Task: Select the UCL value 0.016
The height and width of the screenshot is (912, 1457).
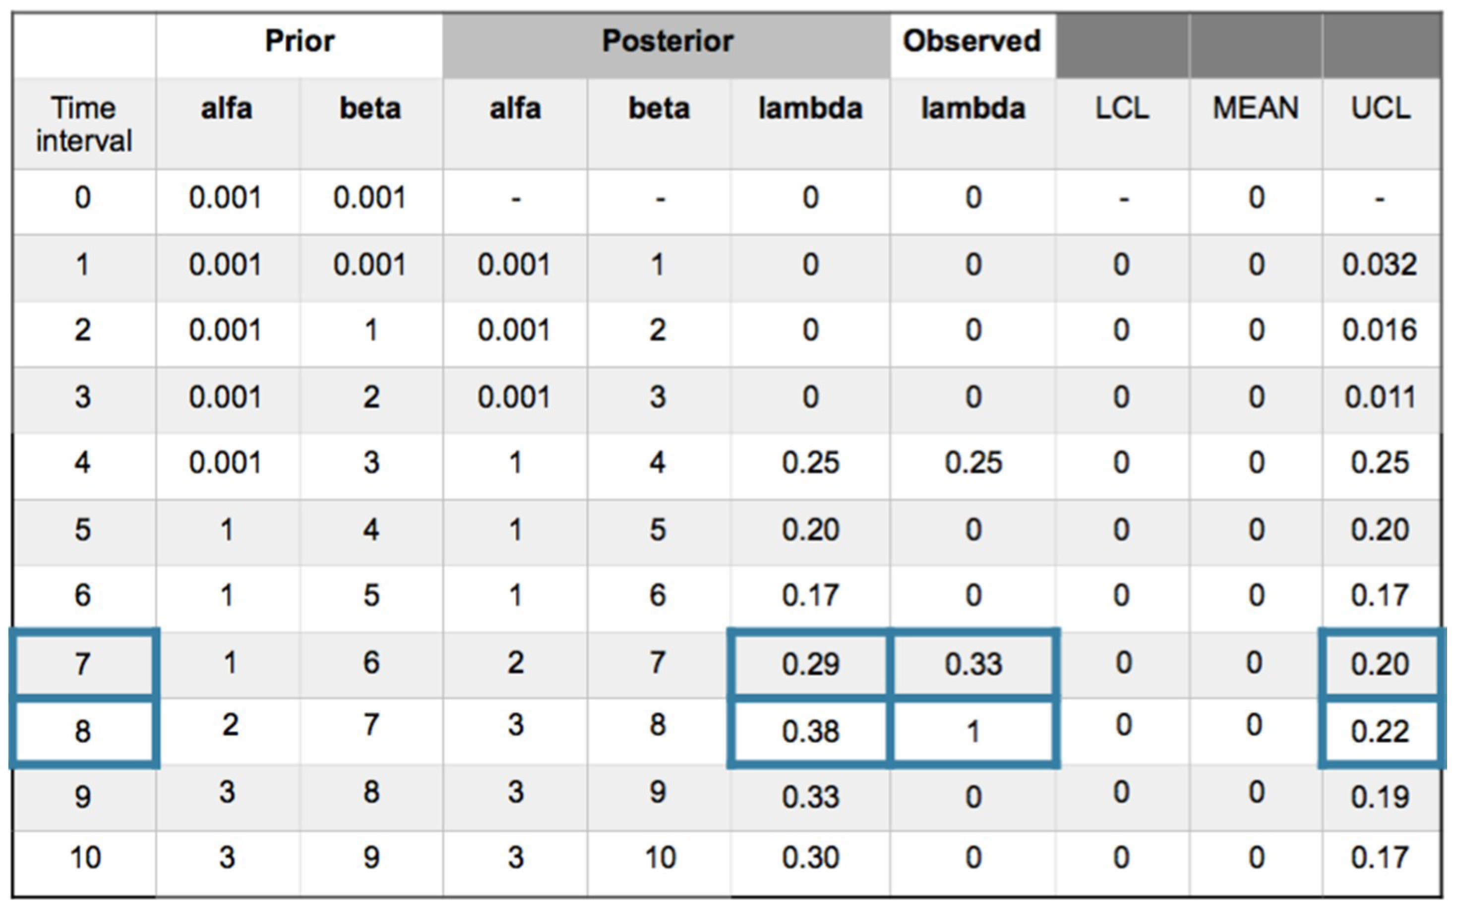Action: 1380,331
